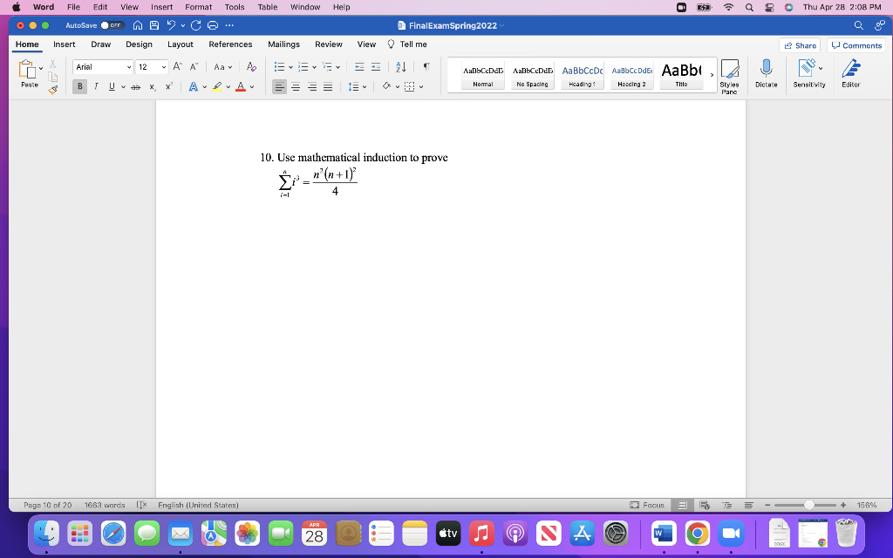Screen dimensions: 893x558
Task: Click the superscript icon
Action: [168, 86]
